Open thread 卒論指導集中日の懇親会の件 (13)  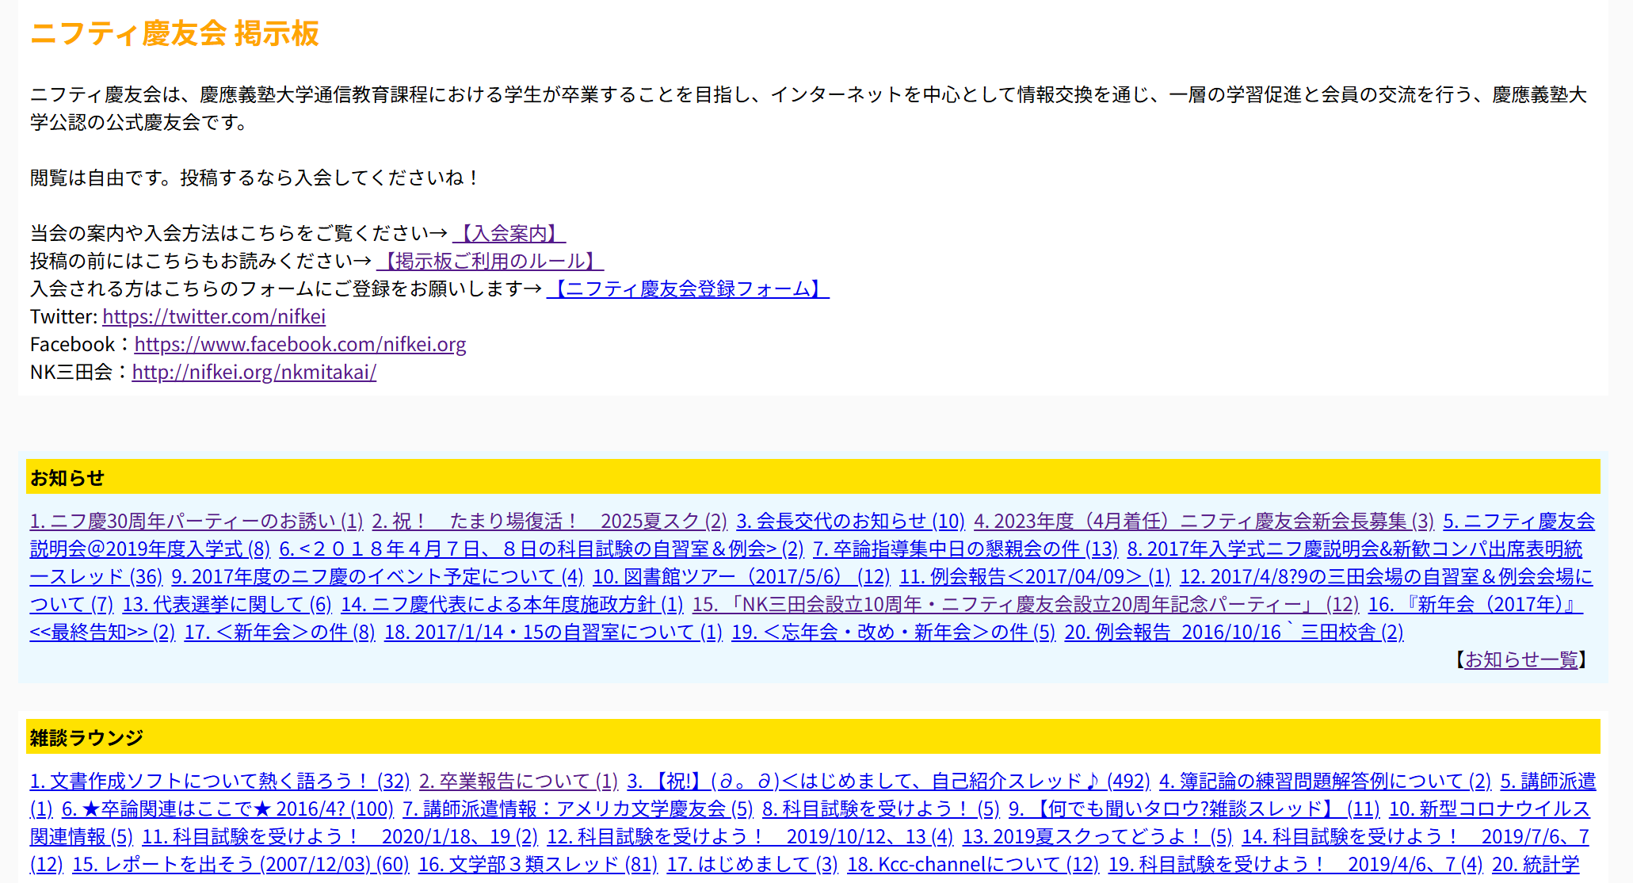coord(964,549)
